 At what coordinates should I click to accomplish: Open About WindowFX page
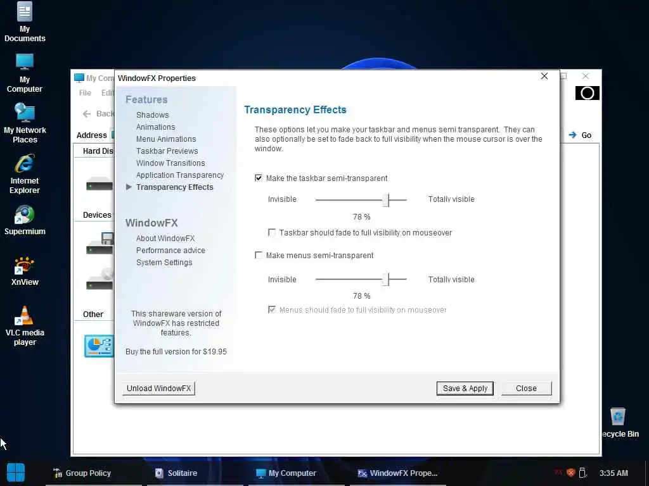[165, 239]
